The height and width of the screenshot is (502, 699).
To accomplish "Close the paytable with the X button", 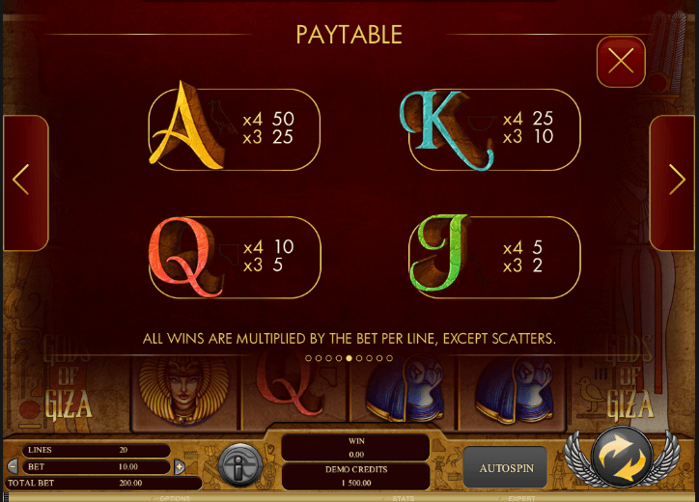I will (621, 62).
